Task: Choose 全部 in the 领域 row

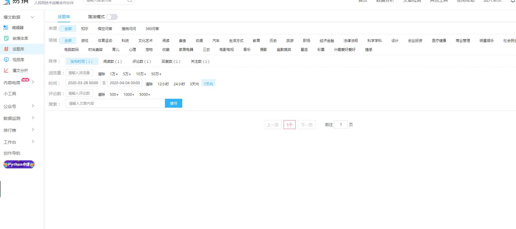Action: tap(68, 41)
